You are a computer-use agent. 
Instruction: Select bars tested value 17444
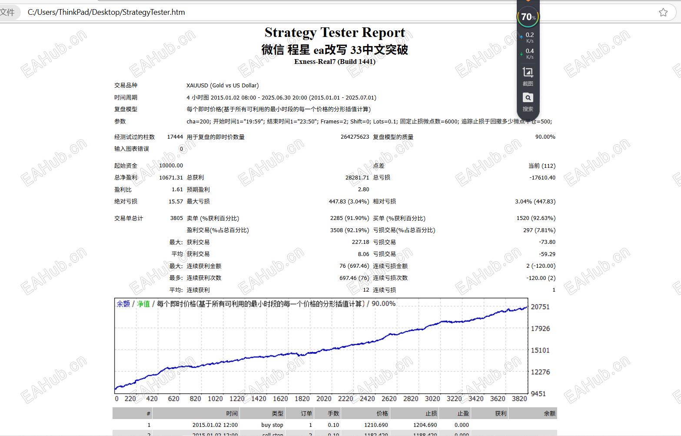pyautogui.click(x=175, y=137)
